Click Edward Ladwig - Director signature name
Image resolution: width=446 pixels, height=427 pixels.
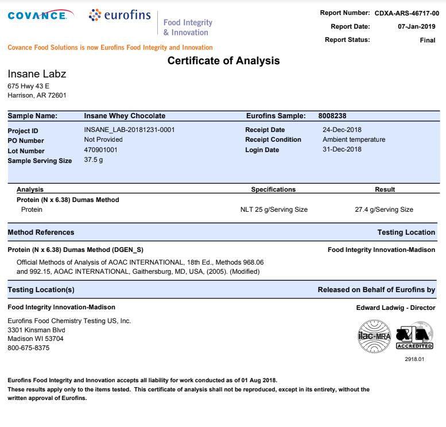pos(395,308)
